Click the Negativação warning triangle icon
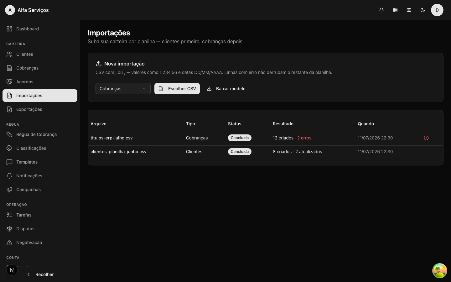Image resolution: width=451 pixels, height=282 pixels. tap(9, 243)
